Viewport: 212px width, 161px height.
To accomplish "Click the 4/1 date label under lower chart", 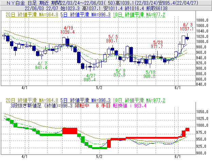I will pyautogui.click(x=24, y=157).
